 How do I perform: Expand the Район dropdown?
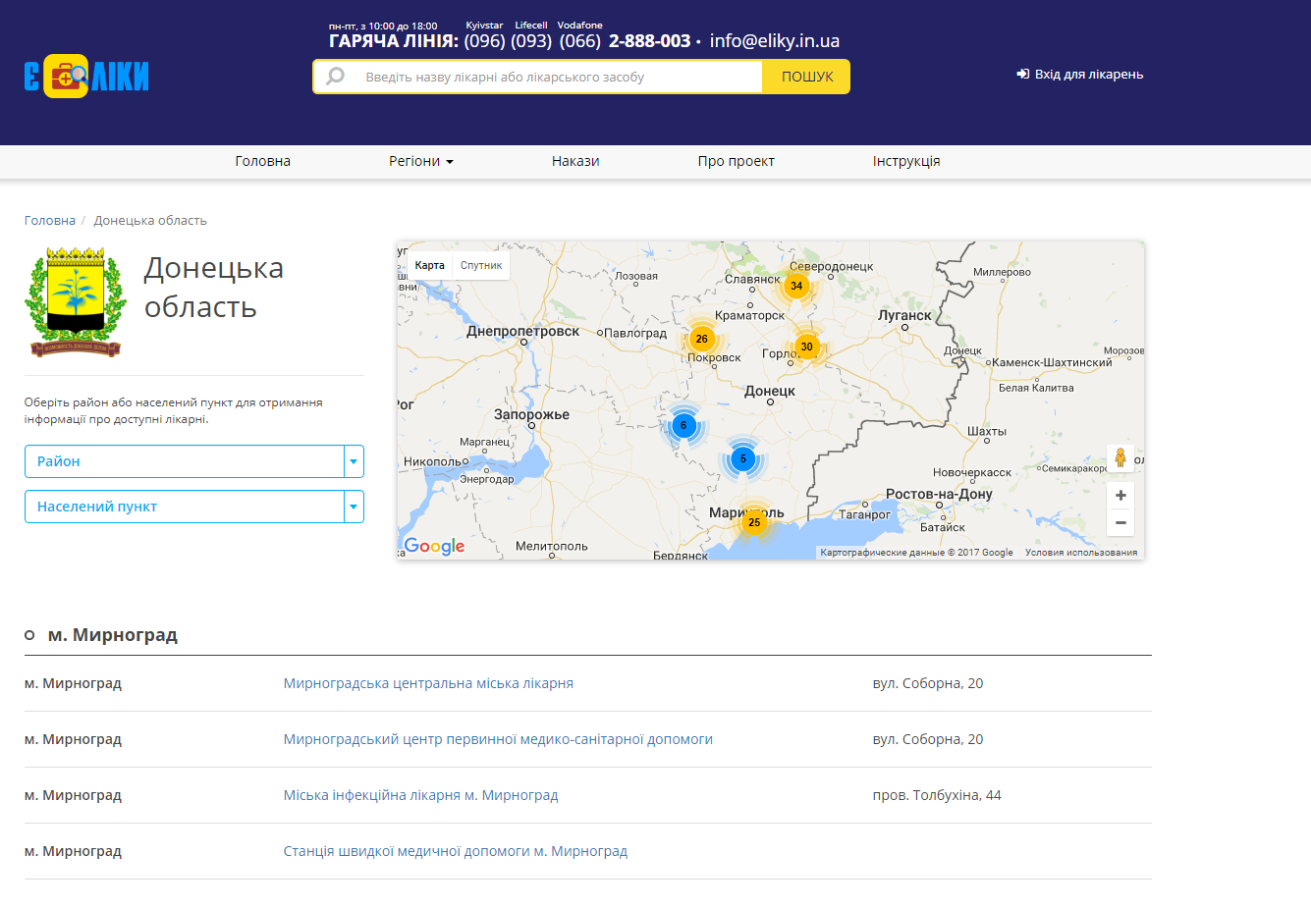click(194, 461)
